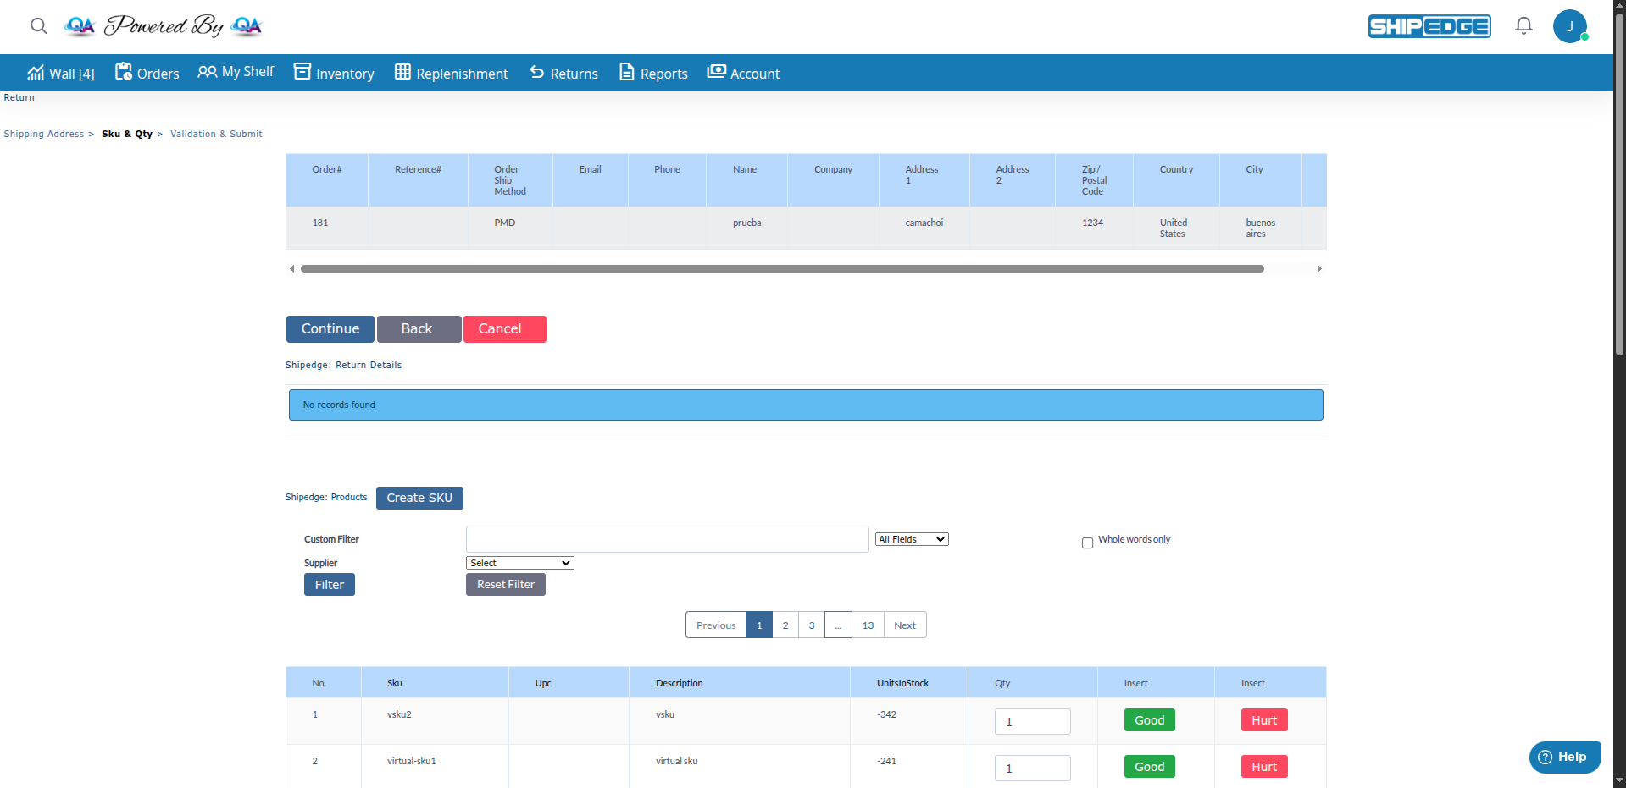Click the Shipping Address breadcrumb link
This screenshot has width=1626, height=788.
[x=44, y=134]
